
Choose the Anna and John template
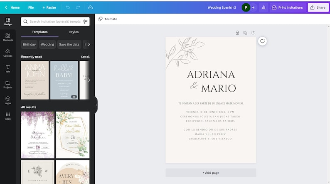click(x=35, y=80)
